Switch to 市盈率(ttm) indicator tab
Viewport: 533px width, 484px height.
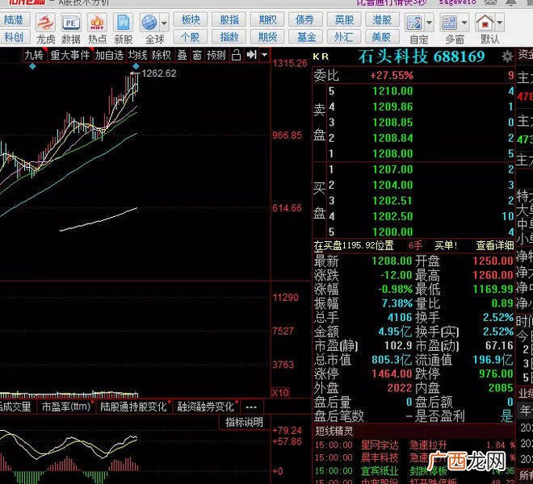click(66, 407)
